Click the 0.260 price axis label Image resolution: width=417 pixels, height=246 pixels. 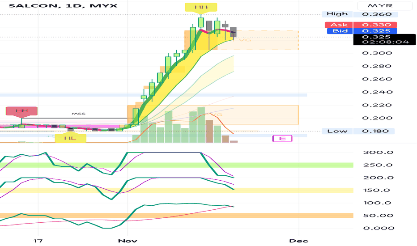click(377, 79)
